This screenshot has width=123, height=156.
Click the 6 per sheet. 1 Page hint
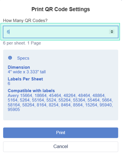pyautogui.click(x=22, y=43)
